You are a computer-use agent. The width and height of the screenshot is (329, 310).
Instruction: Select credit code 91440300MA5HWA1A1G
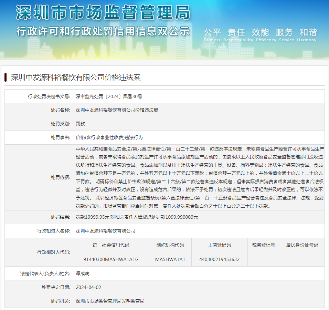(x=111, y=259)
